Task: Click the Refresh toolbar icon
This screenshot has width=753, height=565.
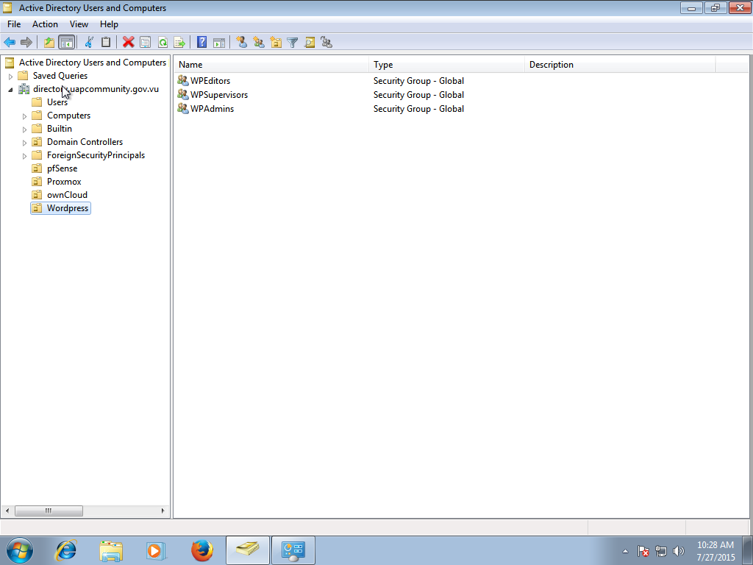Action: point(163,43)
